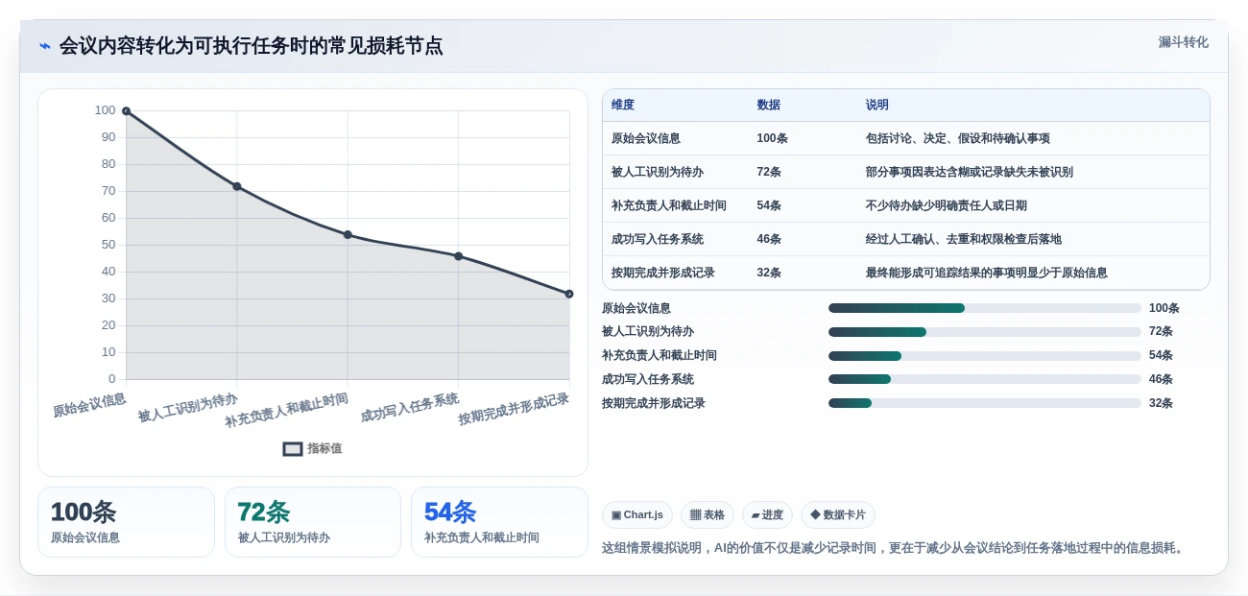Click the 32条 table cell
Screen dimensions: 1248x596
coord(769,273)
